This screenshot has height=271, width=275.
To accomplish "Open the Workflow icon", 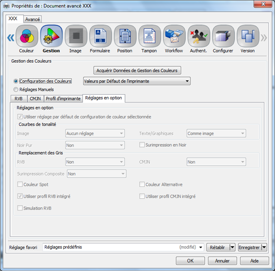I will point(174,36).
